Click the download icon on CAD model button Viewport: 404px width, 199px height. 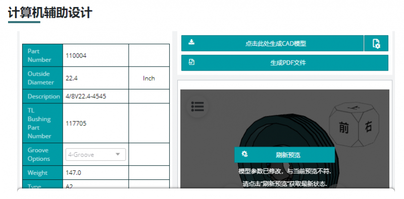tap(191, 42)
